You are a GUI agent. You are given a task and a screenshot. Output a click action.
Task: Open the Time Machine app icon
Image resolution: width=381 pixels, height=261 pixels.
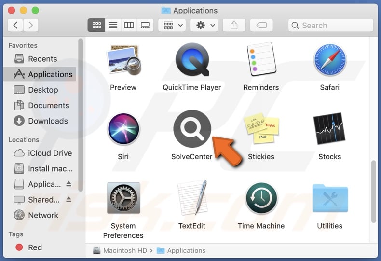[x=261, y=198]
